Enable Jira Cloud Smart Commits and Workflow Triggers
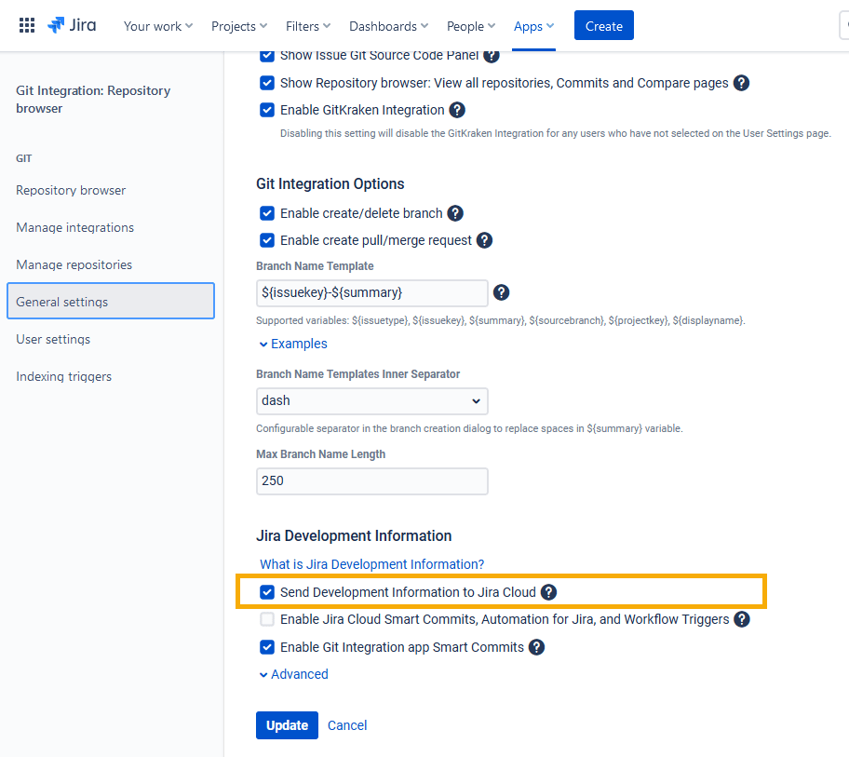 [267, 619]
